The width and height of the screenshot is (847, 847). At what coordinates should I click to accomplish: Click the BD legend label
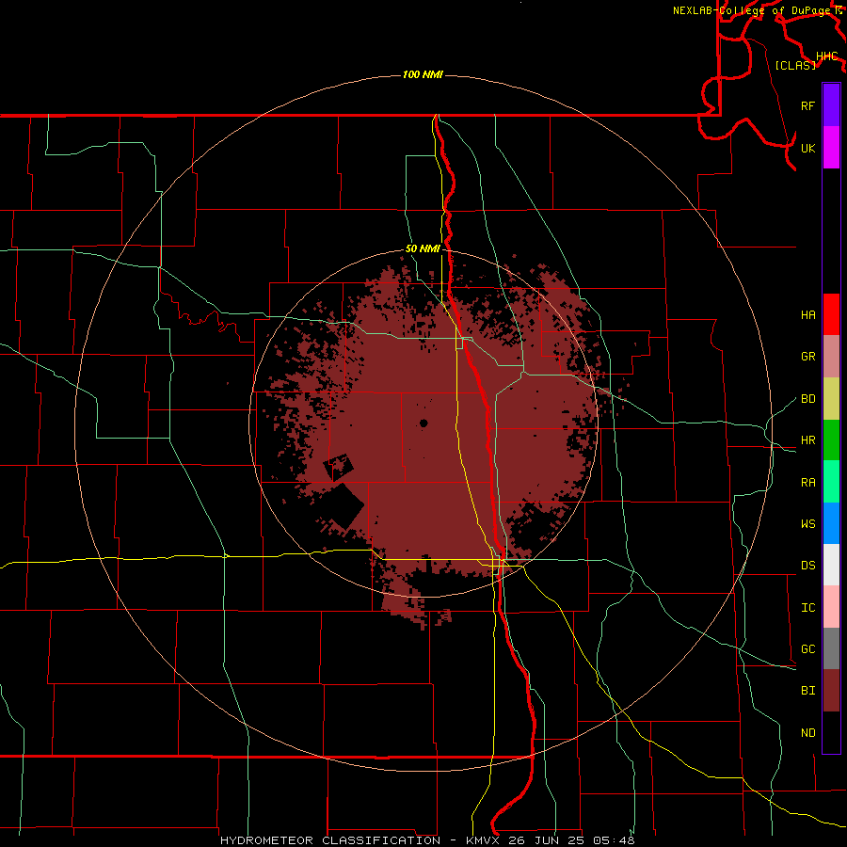[x=807, y=399]
